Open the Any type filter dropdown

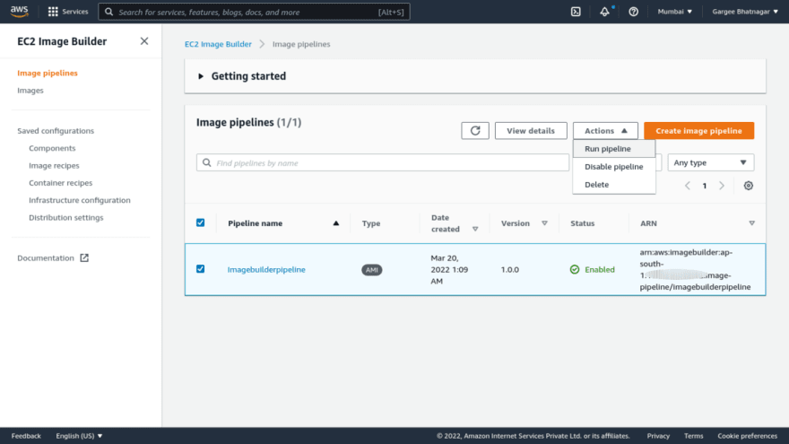[x=710, y=162]
